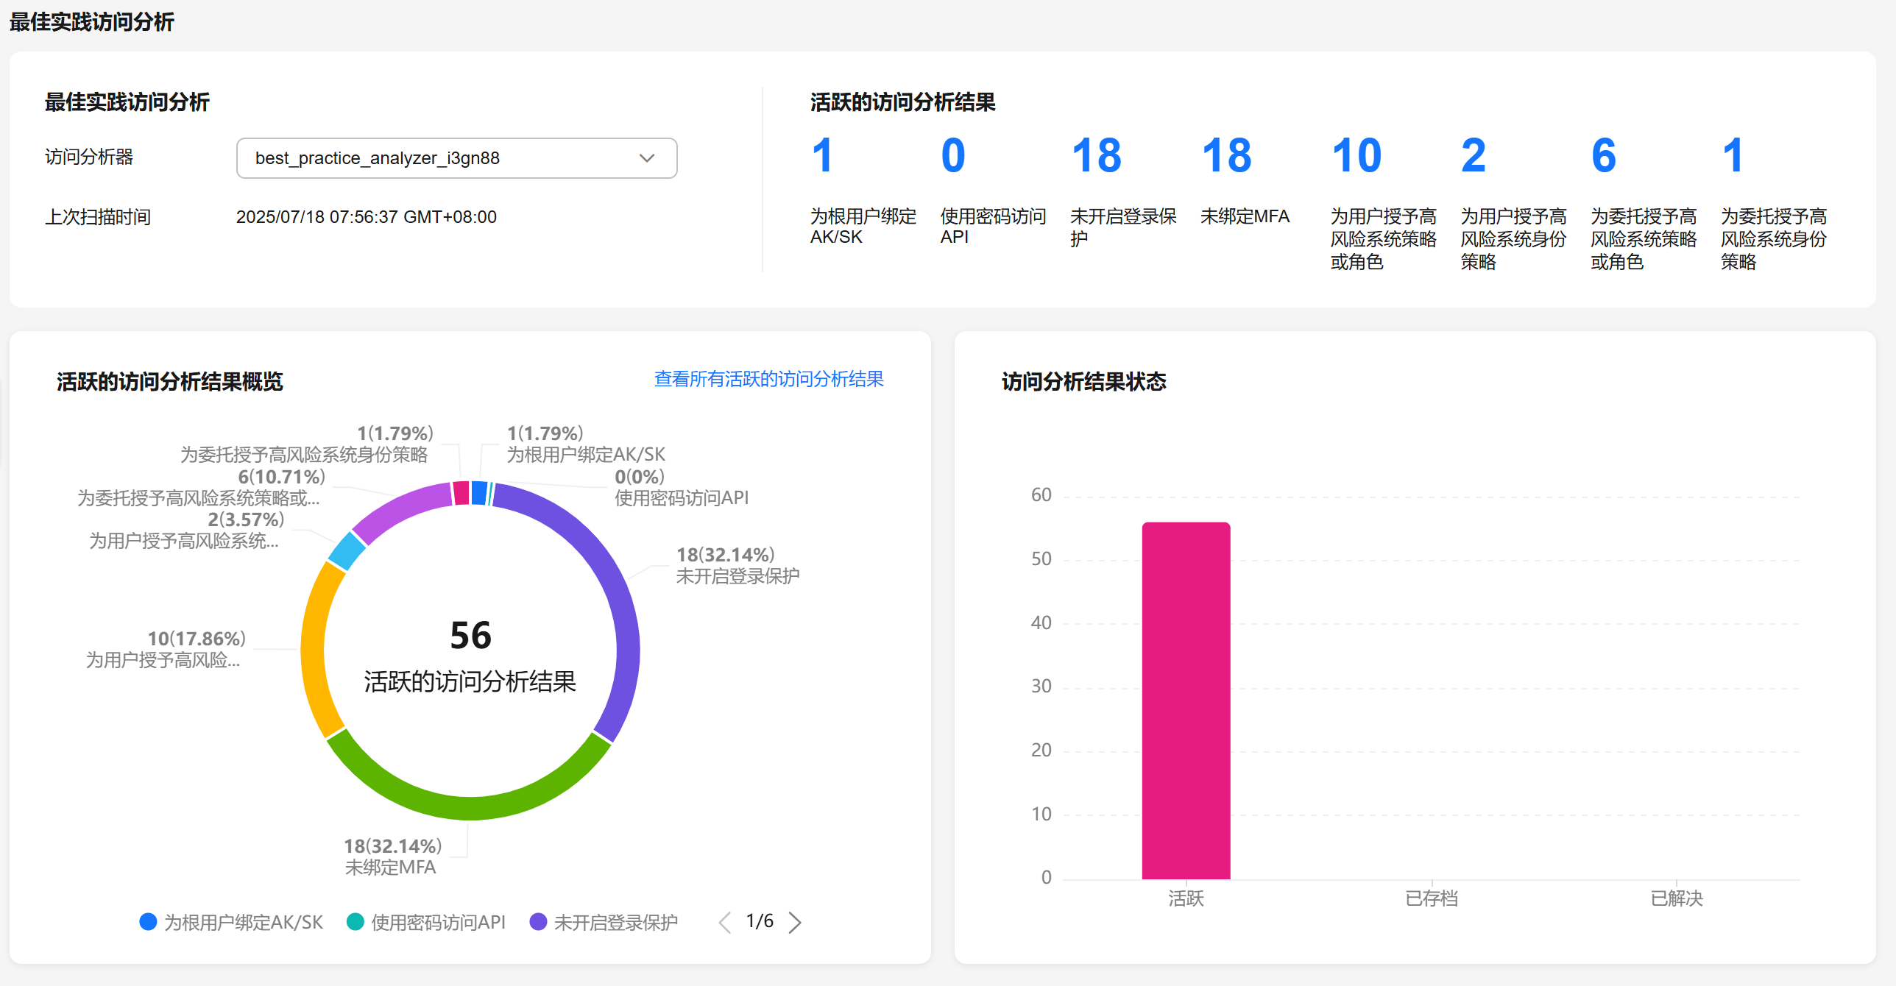Toggle the 未开启登录保护 legend item

(615, 922)
